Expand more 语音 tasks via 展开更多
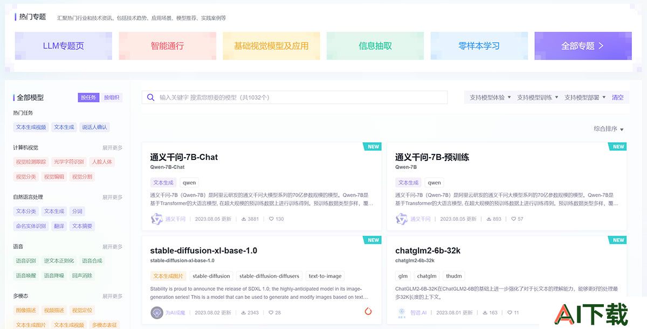 (x=113, y=247)
